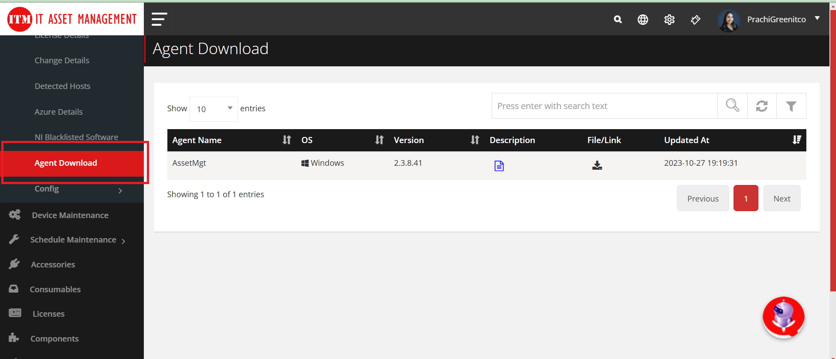Sort table by OS column
Image resolution: width=836 pixels, height=359 pixels.
click(379, 140)
